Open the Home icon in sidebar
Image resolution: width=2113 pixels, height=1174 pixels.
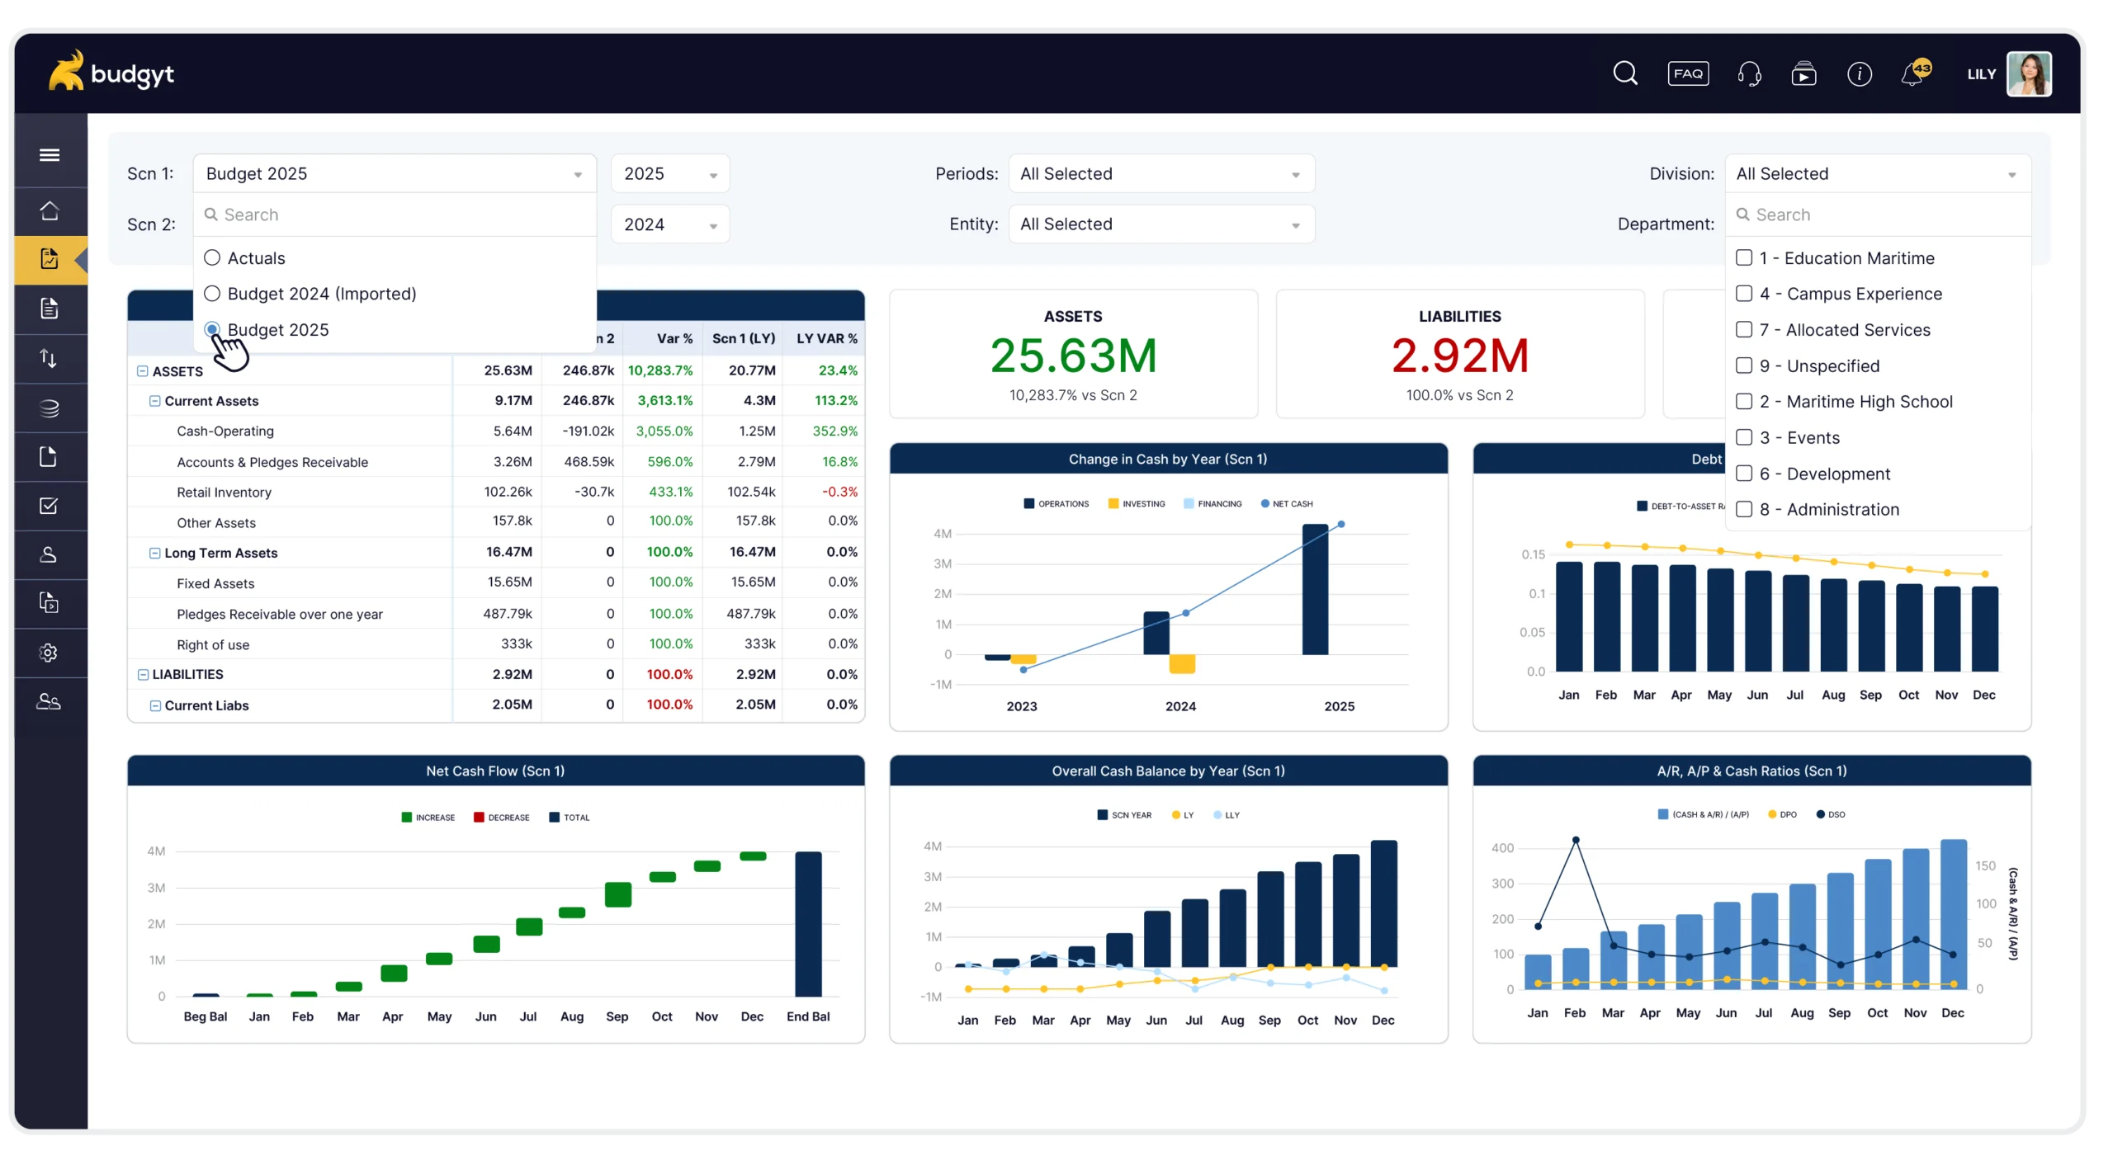(50, 210)
